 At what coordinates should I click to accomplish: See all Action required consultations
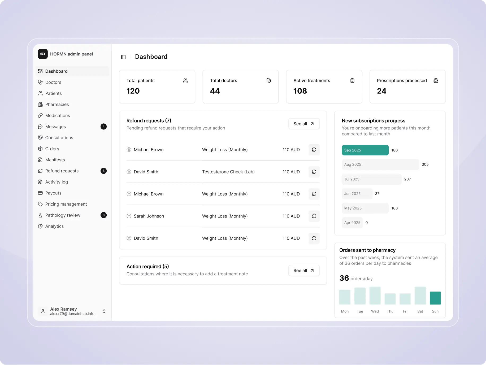point(304,271)
